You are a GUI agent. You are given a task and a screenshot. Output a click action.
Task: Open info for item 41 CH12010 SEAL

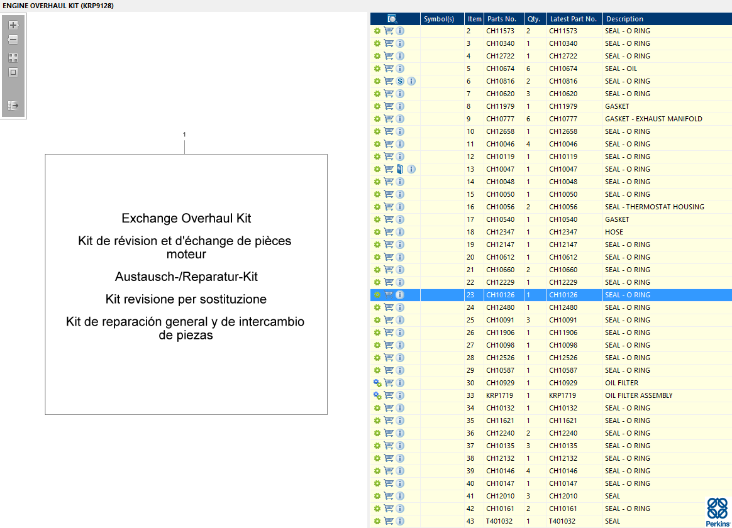400,496
